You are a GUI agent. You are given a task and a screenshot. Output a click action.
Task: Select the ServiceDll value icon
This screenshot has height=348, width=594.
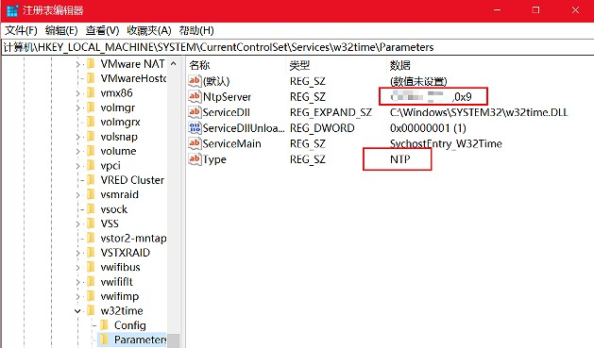click(195, 112)
